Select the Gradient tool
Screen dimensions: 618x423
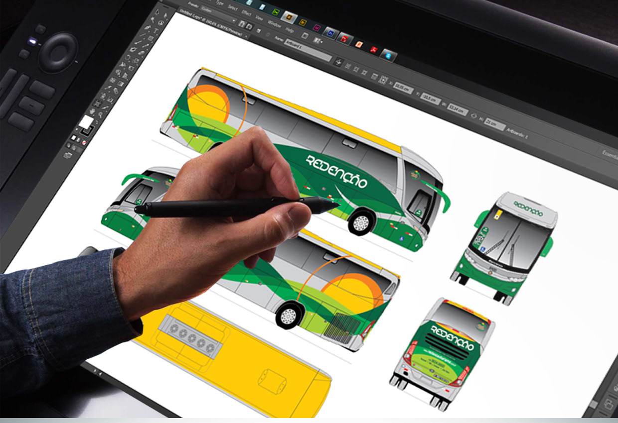tap(121, 84)
